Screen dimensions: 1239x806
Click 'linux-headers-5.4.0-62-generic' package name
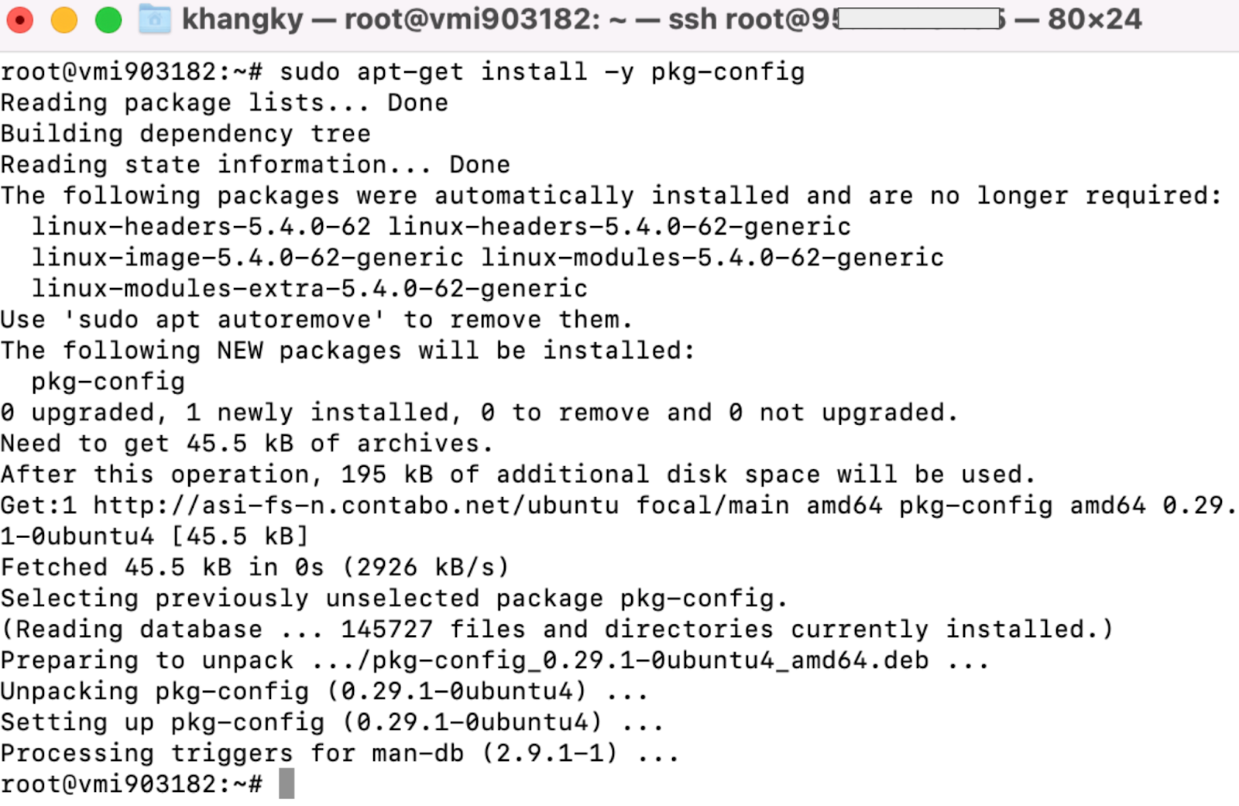coord(619,227)
